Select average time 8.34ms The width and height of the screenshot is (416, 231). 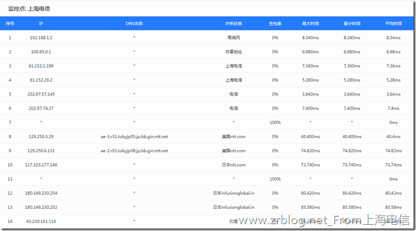pyautogui.click(x=394, y=38)
